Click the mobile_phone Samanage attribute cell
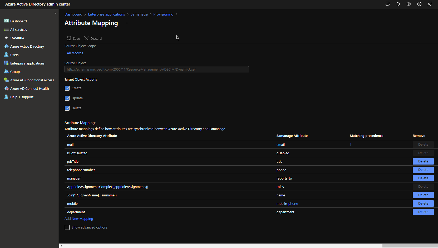Viewport: 438px width, 248px height. [287, 204]
